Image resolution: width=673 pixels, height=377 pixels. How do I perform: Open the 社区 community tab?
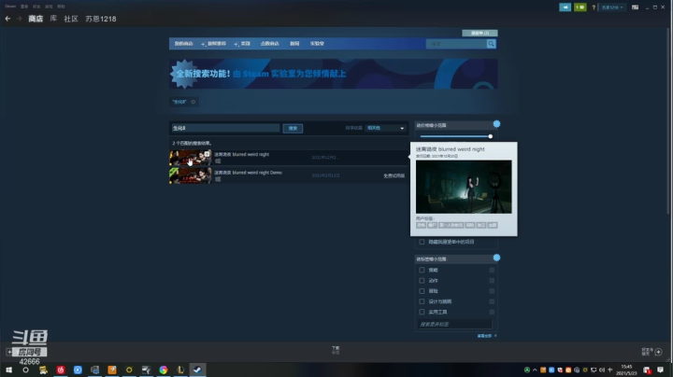(71, 19)
